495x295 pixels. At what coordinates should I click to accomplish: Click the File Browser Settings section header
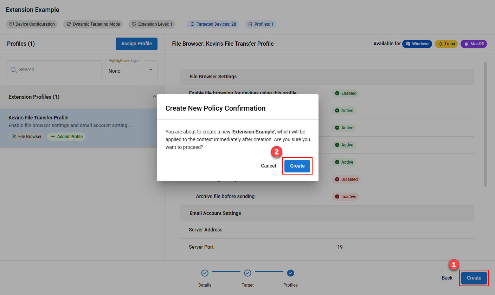327,77
